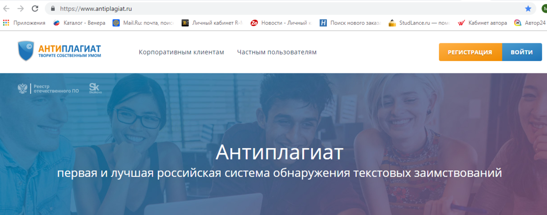This screenshot has height=215, width=547.
Task: Open the Частным пользователям menu item
Action: click(277, 52)
